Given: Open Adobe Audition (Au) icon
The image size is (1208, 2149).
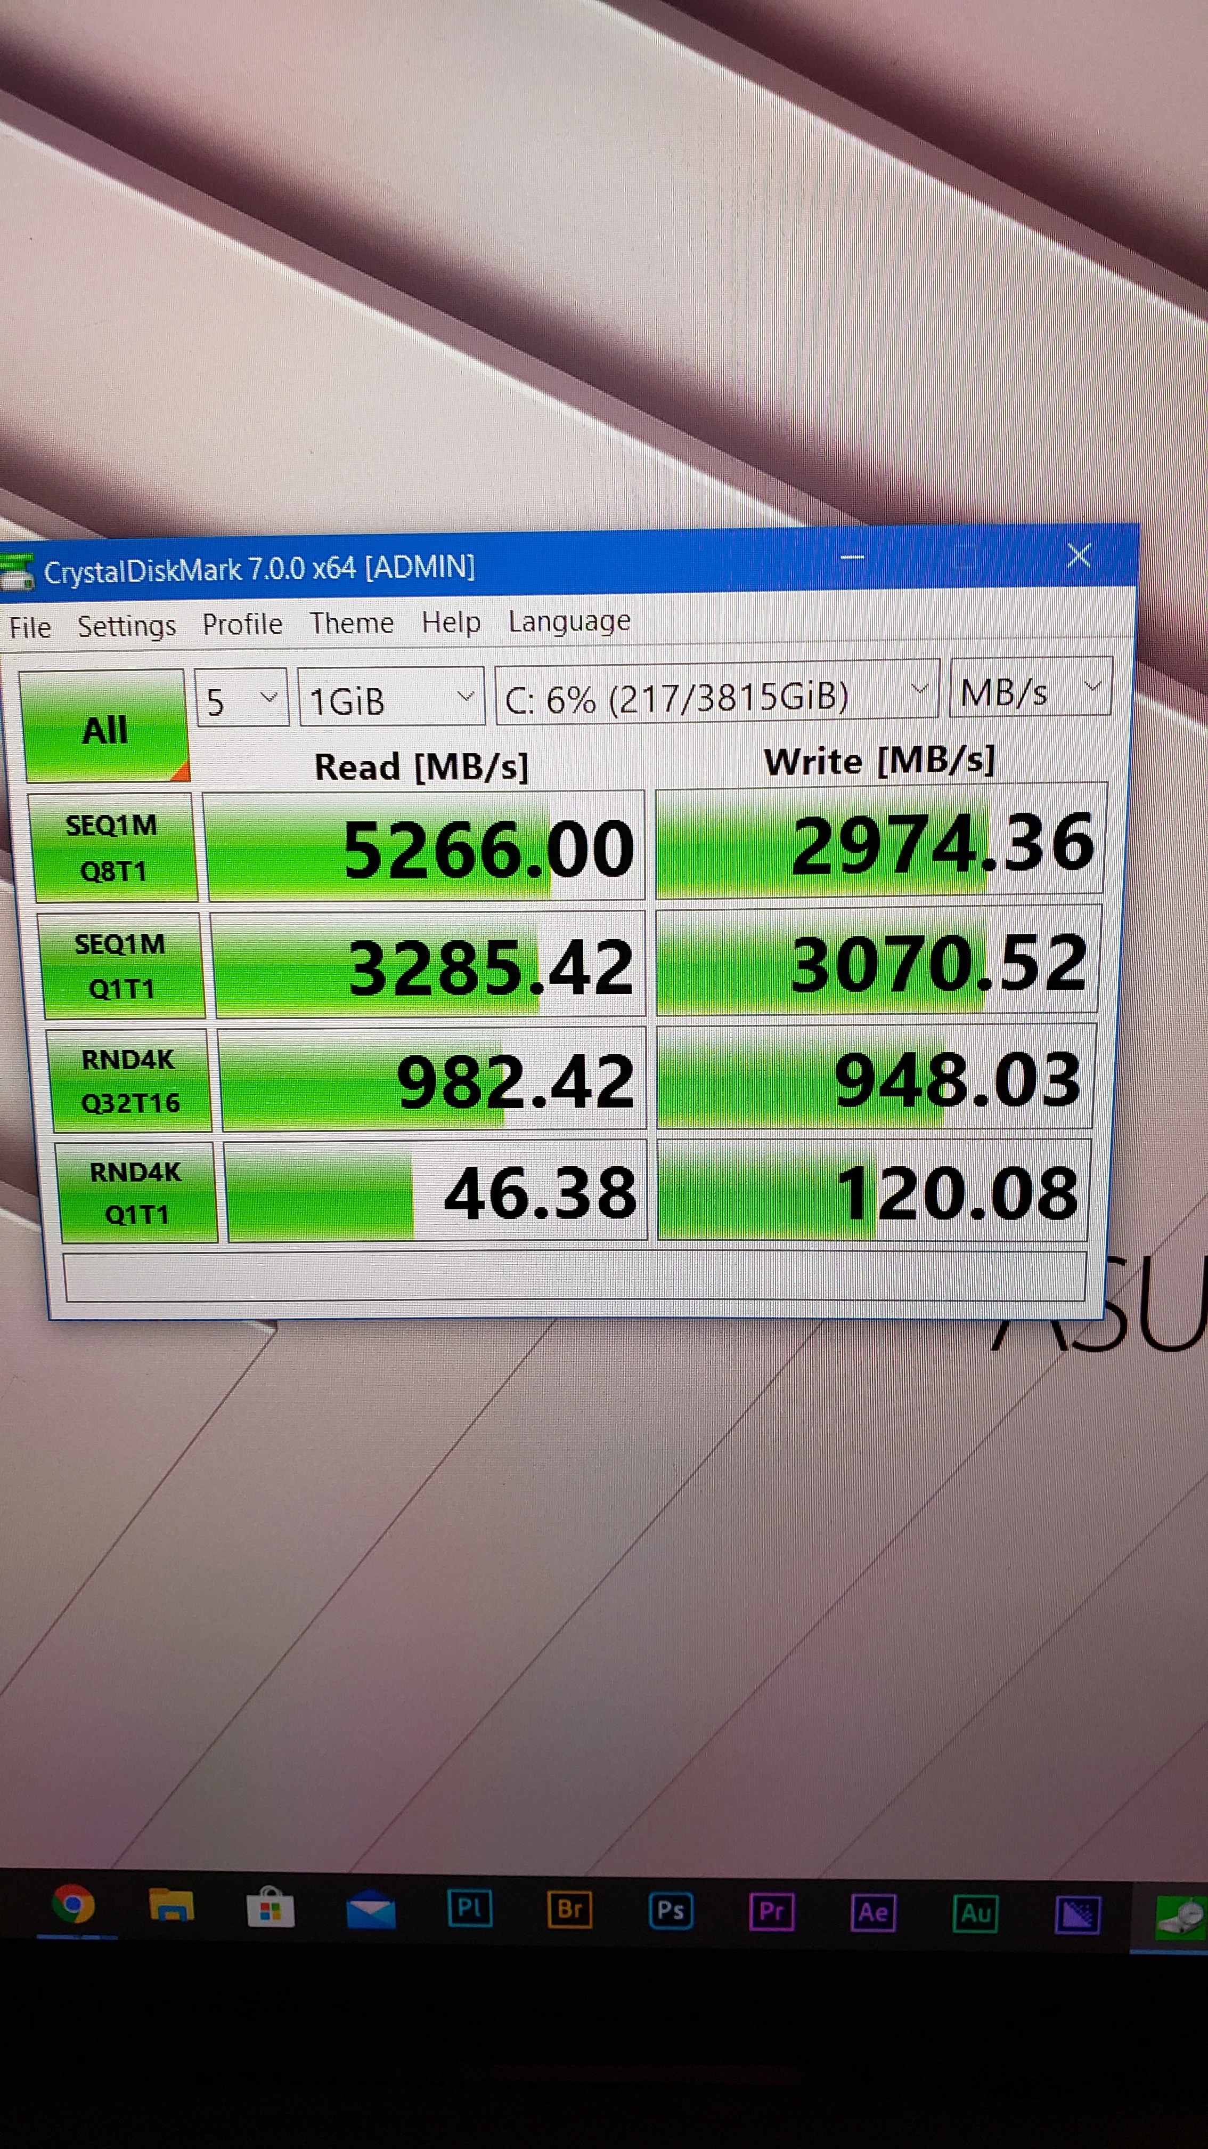Looking at the screenshot, I should tap(975, 1913).
